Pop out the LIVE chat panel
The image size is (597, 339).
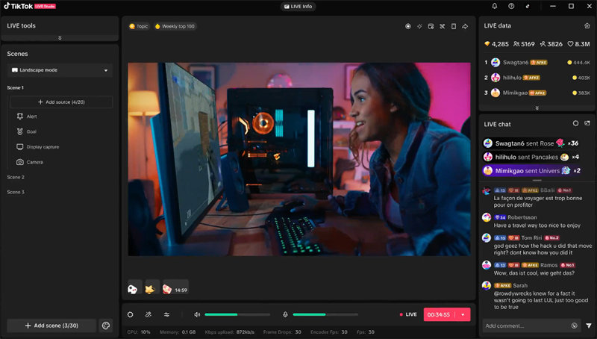click(587, 123)
